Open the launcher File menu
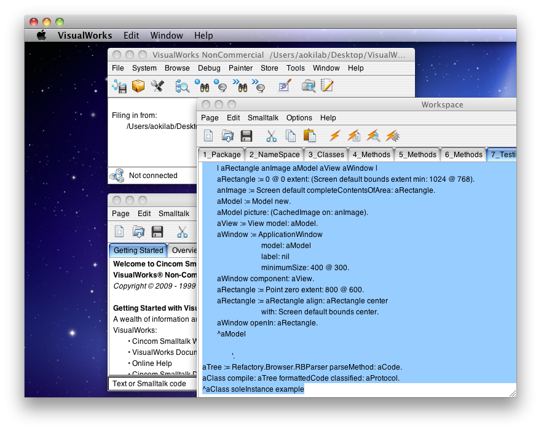 [x=117, y=68]
